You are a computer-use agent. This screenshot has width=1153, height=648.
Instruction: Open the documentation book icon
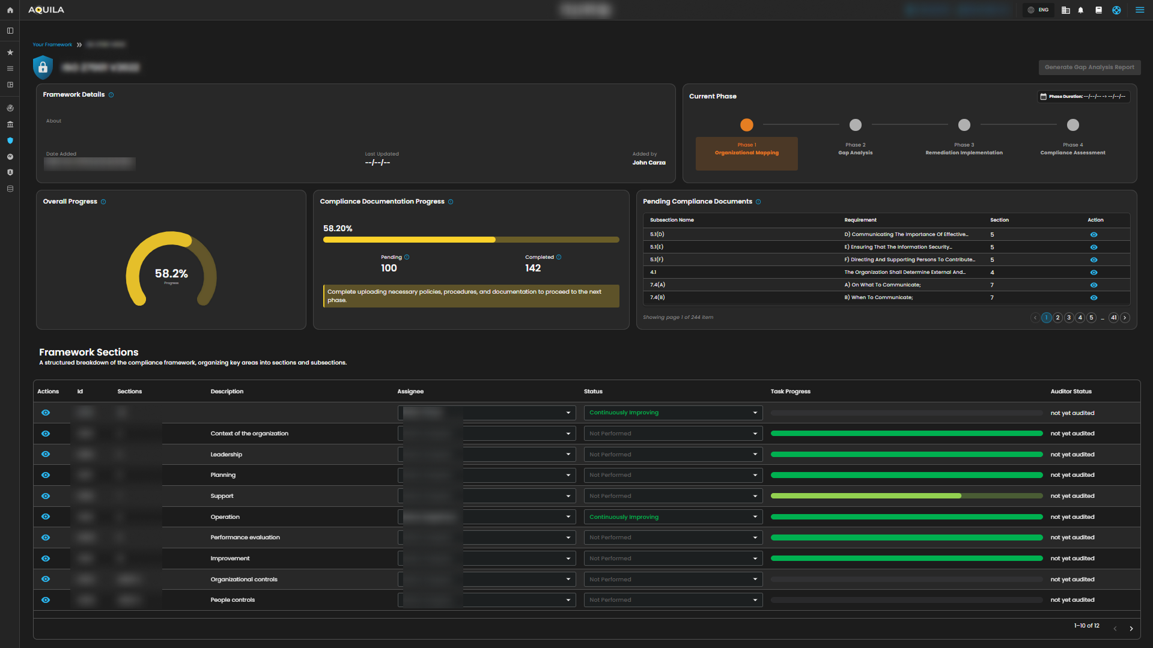pos(1098,10)
